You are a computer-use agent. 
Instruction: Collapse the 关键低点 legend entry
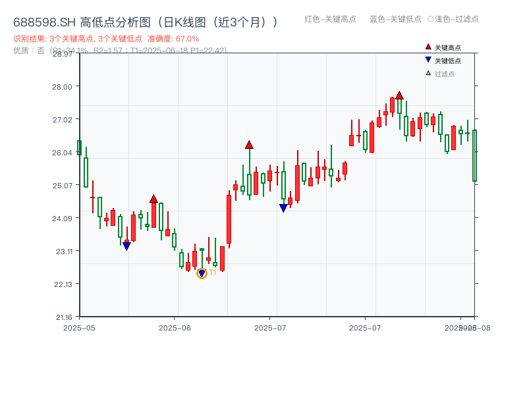443,60
